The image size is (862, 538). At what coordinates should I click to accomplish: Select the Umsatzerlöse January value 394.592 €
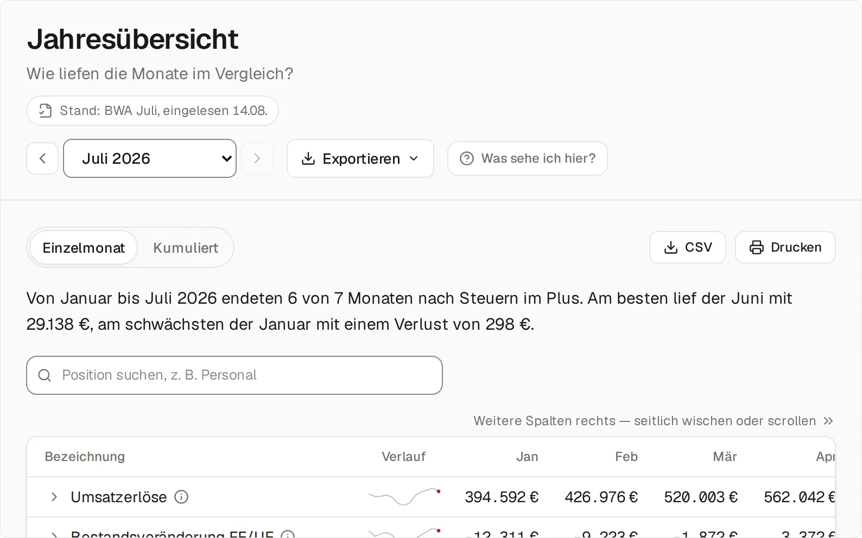pyautogui.click(x=502, y=497)
